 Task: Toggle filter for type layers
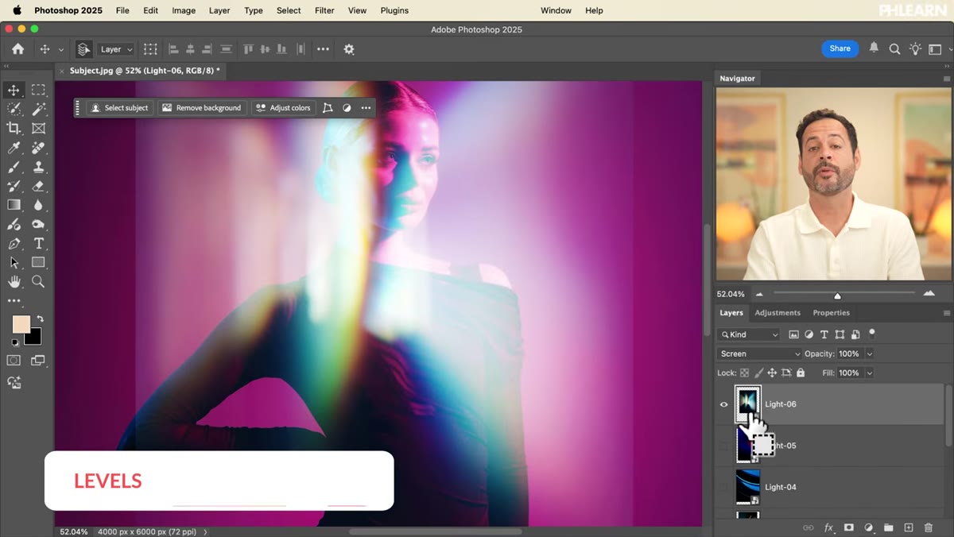click(x=824, y=334)
